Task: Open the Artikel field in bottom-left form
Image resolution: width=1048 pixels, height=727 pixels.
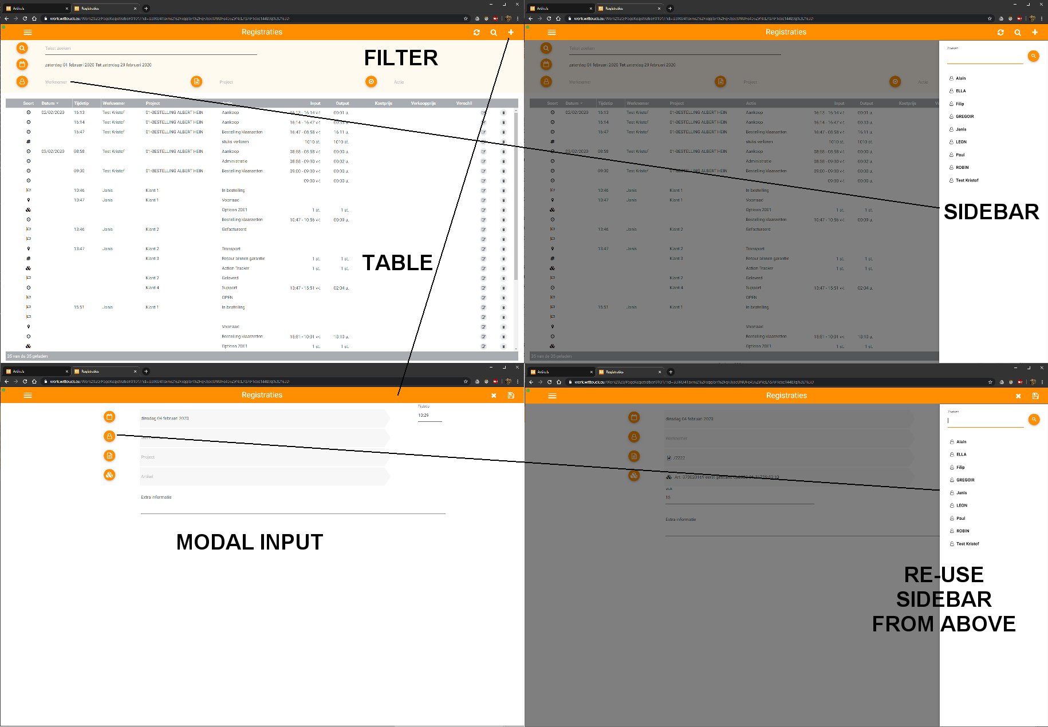Action: point(263,477)
